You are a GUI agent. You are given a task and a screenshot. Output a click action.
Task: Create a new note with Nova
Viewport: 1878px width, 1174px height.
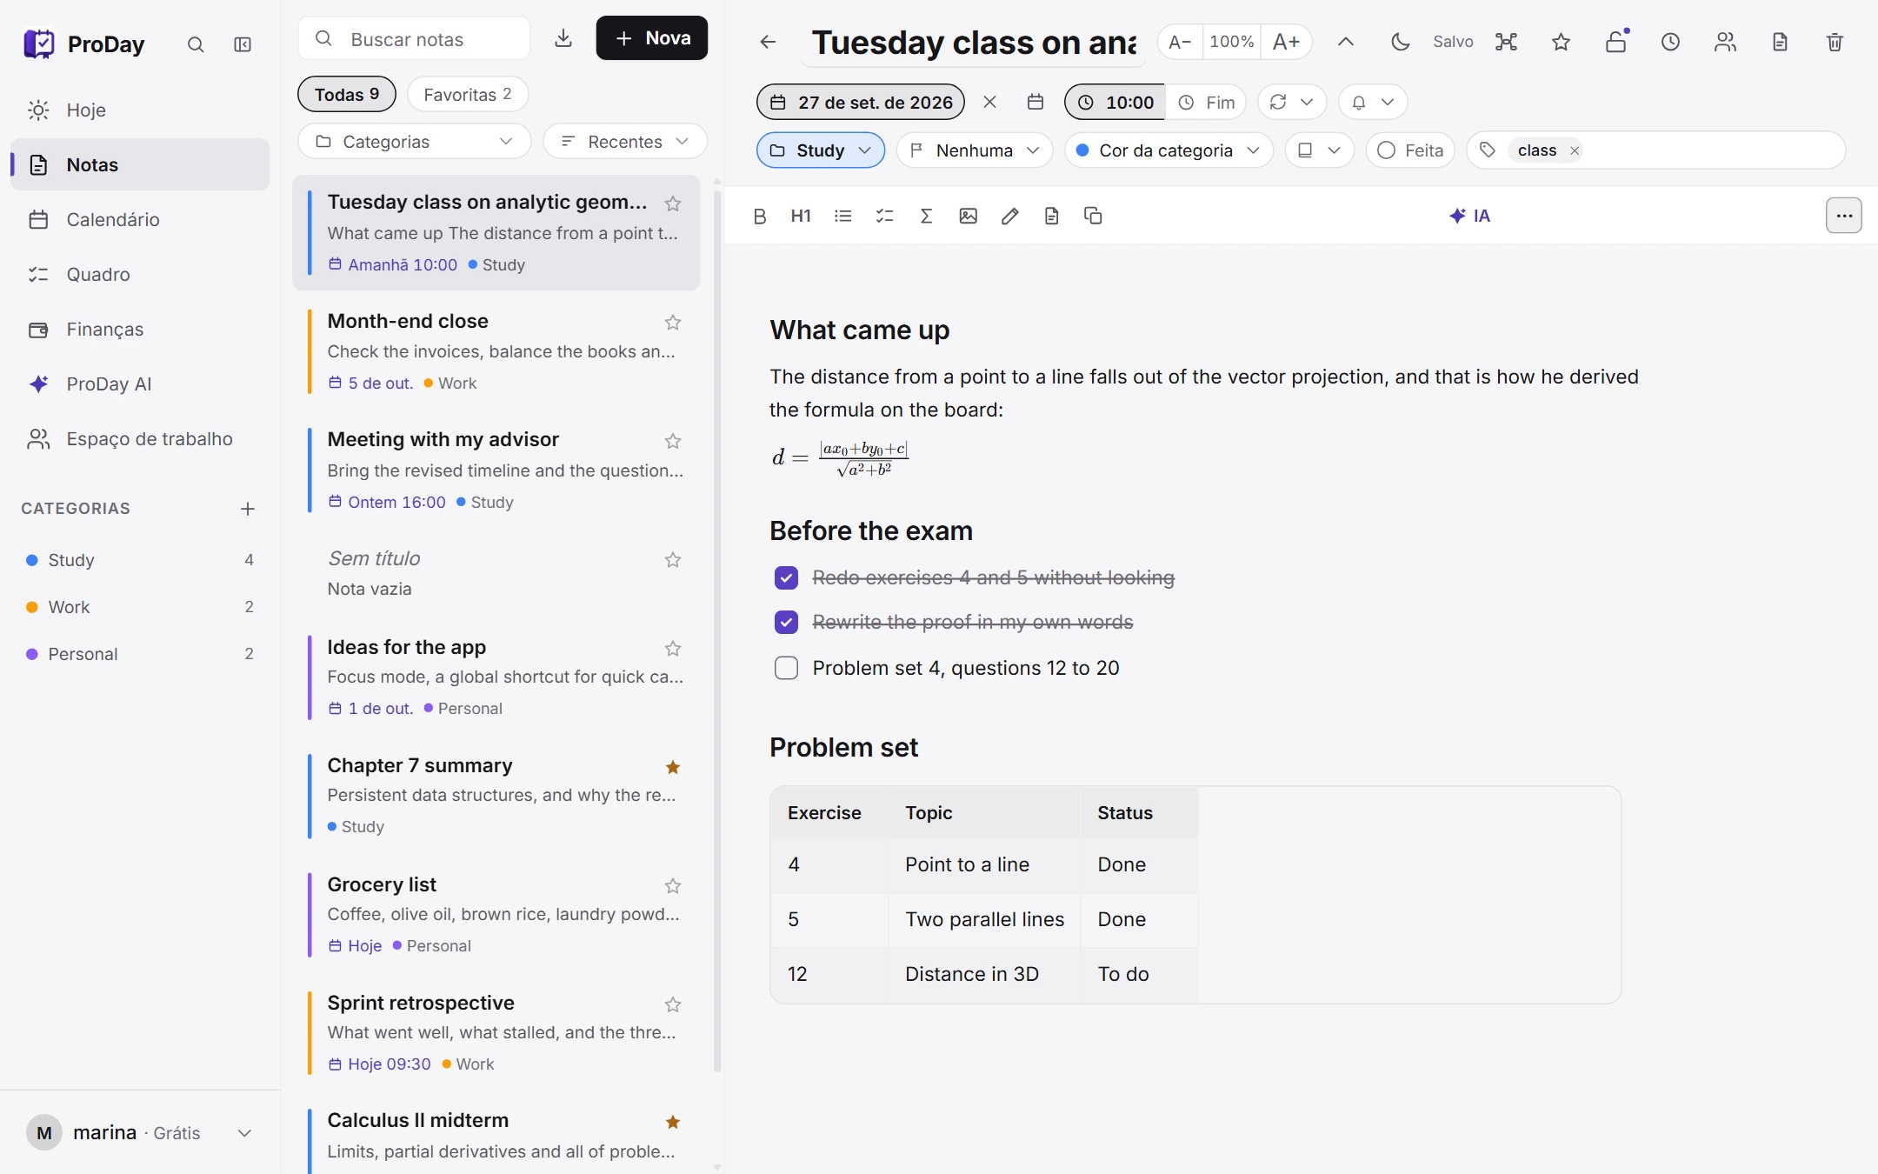coord(652,38)
